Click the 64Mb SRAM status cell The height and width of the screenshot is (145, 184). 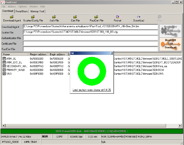pyautogui.click(x=30, y=142)
